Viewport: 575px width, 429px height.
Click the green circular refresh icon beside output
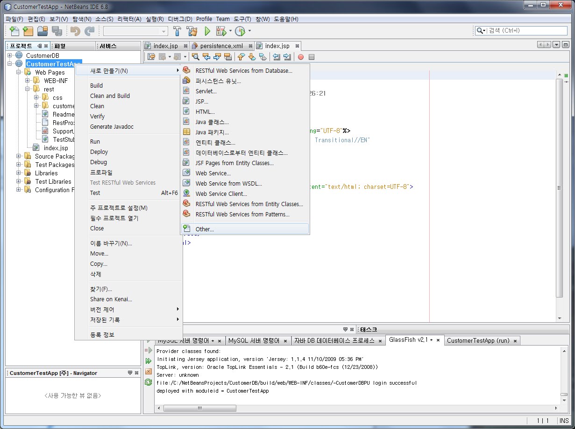click(x=149, y=382)
